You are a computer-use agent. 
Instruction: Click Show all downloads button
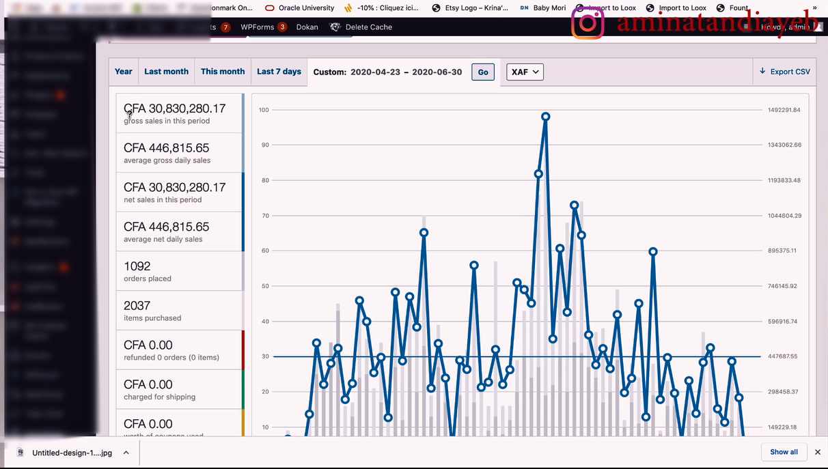pos(784,452)
